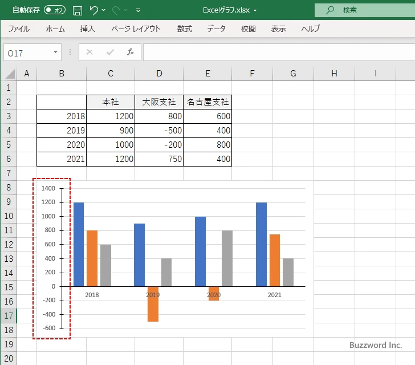Click the blue 2018 chart bar
Screen dimensions: 415x365
point(79,244)
